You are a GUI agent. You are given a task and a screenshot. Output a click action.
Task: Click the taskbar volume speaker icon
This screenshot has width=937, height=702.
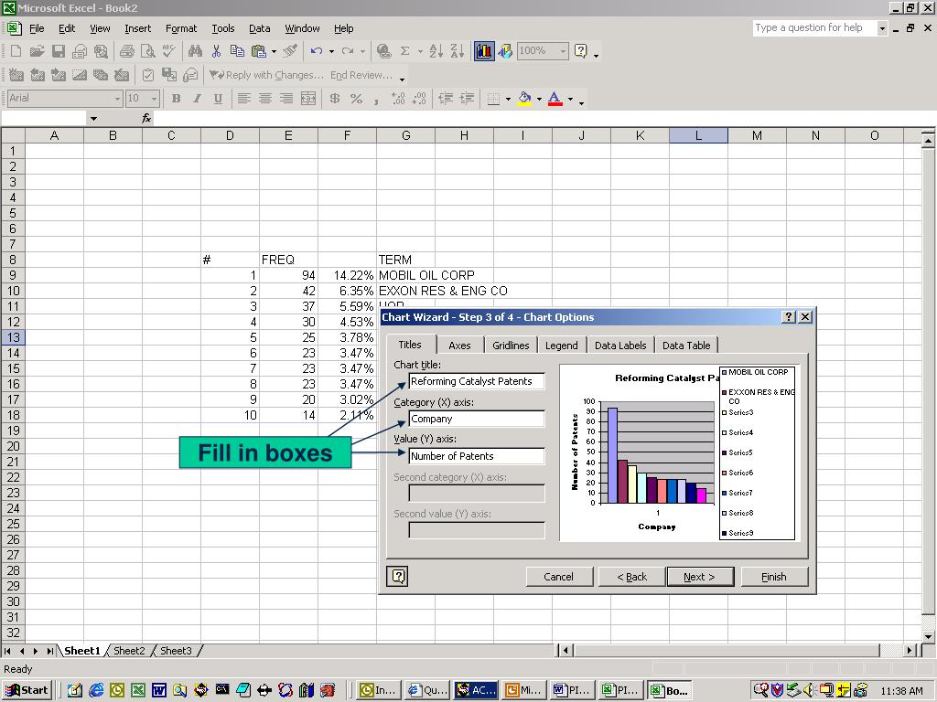[809, 690]
